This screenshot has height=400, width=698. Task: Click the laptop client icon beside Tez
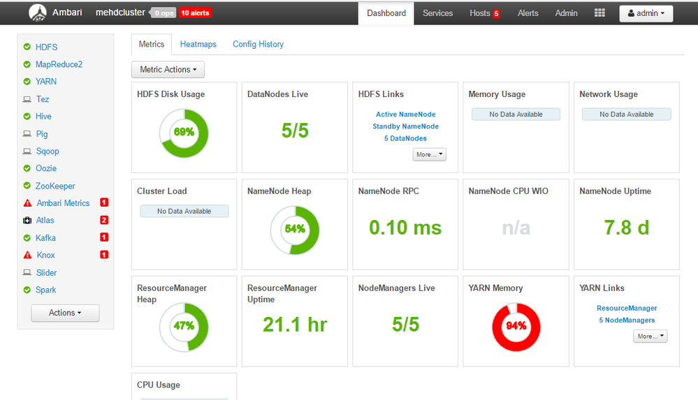tap(27, 98)
